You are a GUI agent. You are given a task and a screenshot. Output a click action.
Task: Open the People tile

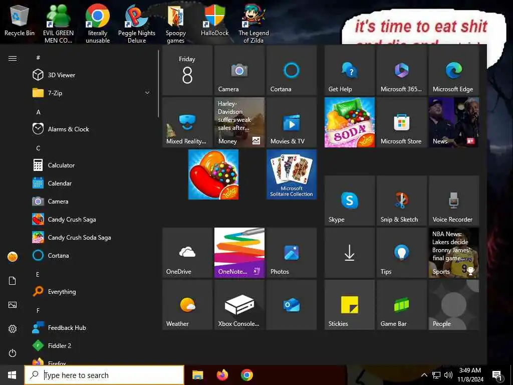coord(453,304)
